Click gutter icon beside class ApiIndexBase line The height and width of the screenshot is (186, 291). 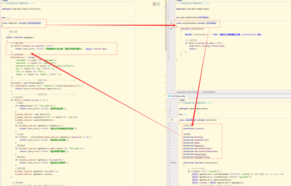172,23
